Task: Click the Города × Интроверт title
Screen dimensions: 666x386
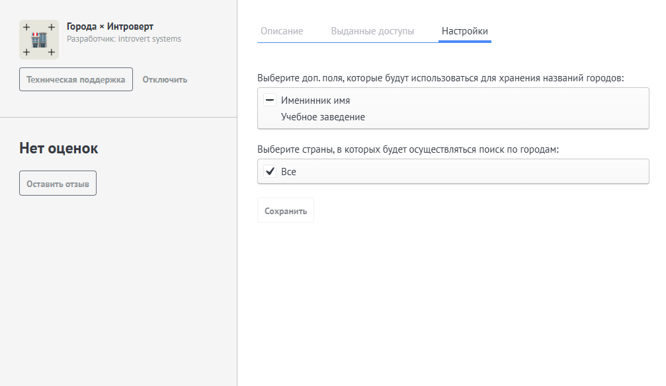Action: coord(110,26)
